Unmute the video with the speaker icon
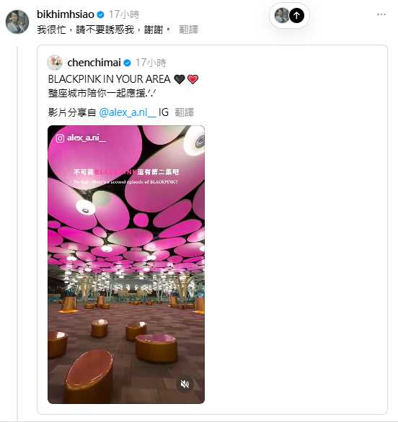This screenshot has width=398, height=422. 185,384
